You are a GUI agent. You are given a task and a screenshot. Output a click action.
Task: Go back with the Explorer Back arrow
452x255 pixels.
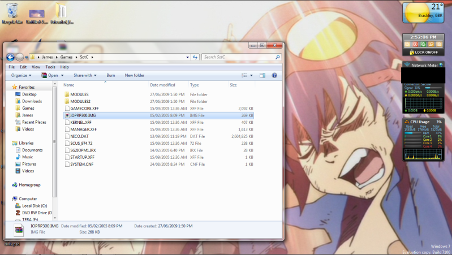[x=10, y=57]
